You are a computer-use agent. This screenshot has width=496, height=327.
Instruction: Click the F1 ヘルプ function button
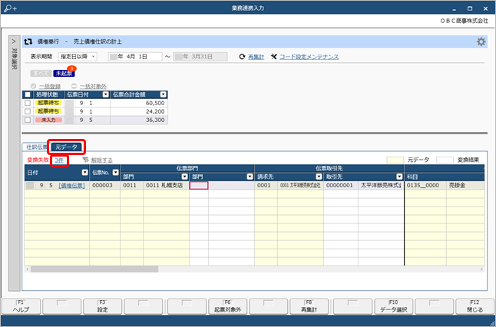[21, 306]
